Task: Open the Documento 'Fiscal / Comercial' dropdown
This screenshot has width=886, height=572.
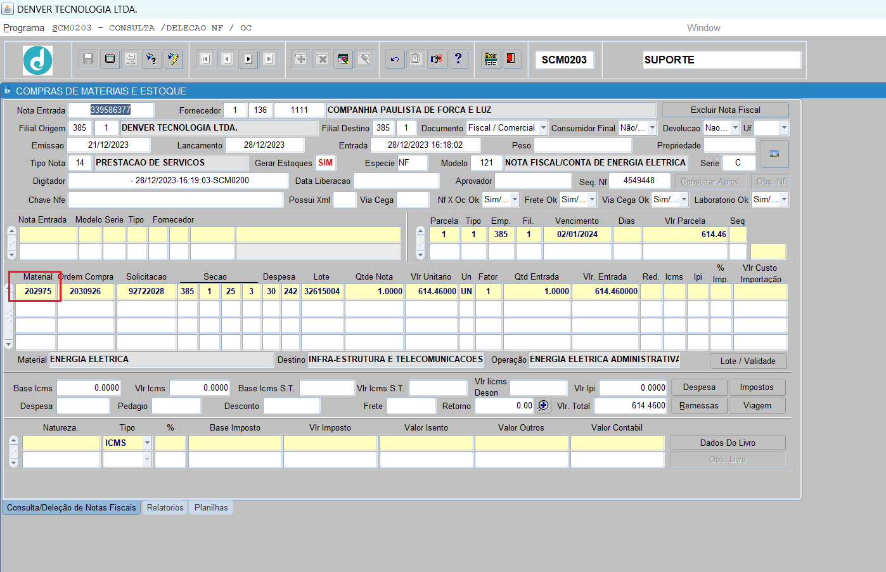Action: coord(543,128)
